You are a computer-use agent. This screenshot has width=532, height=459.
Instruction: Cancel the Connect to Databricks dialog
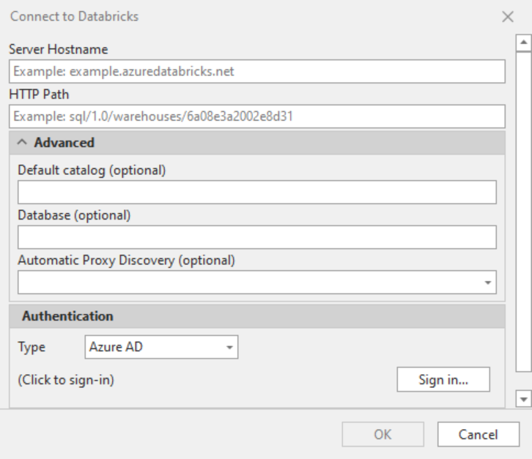point(479,434)
